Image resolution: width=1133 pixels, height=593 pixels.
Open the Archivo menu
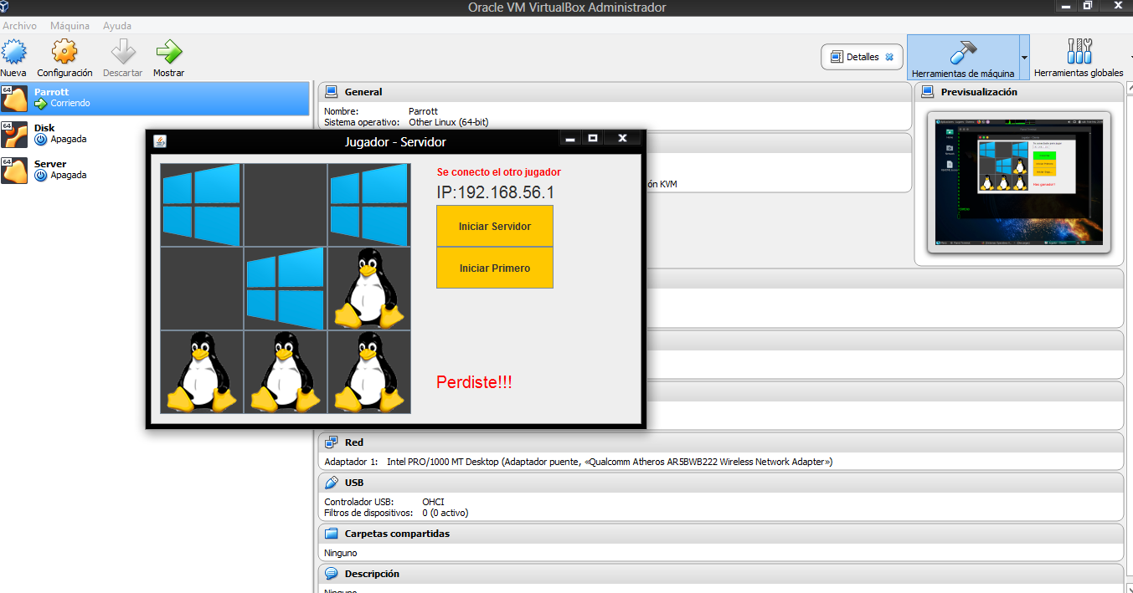tap(19, 26)
